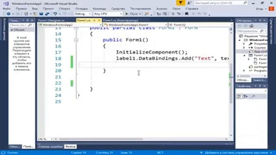The image size is (276, 155).
Task: Click the Visual Studio logo icon
Action: (x=6, y=3)
